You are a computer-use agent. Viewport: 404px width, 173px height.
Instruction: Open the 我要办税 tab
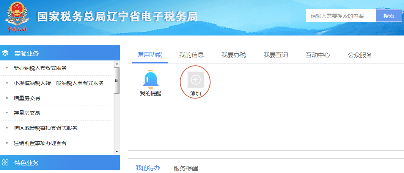pos(233,55)
